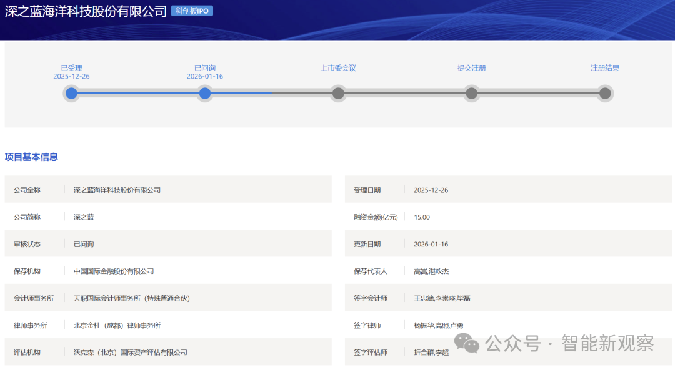Click the 融资金额(亿元) field label
The height and width of the screenshot is (370, 675).
tap(376, 217)
